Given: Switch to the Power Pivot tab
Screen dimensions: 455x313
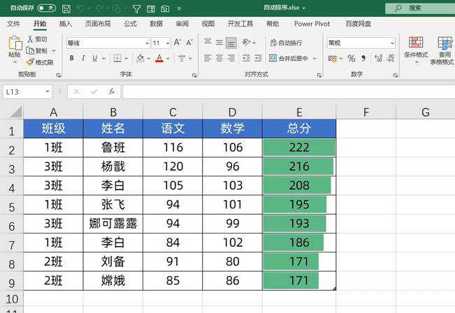Looking at the screenshot, I should point(312,24).
